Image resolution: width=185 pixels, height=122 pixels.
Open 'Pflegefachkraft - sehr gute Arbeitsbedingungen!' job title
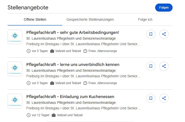coord(73,33)
